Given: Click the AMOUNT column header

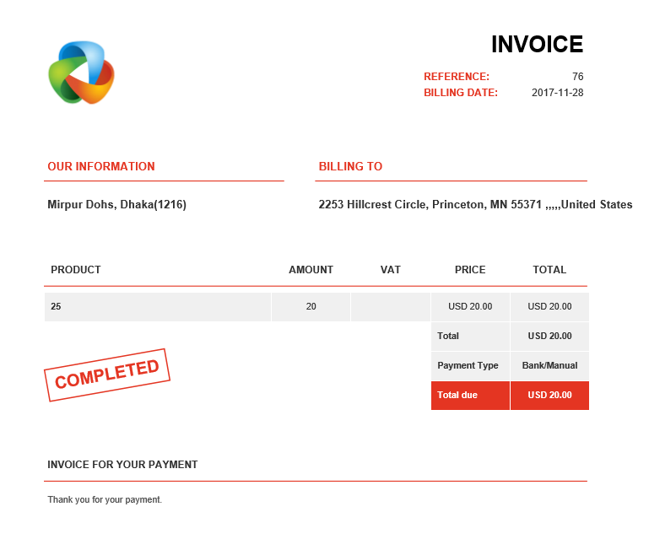Looking at the screenshot, I should point(311,270).
